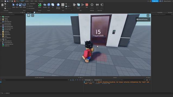This screenshot has width=173, height=97.
Task: Switch to the PLUGINS ribbon tab
Action: click(x=41, y=1)
